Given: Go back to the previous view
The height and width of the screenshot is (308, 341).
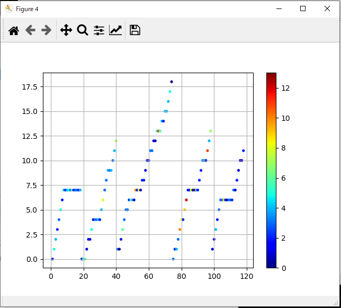Looking at the screenshot, I should pos(30,30).
